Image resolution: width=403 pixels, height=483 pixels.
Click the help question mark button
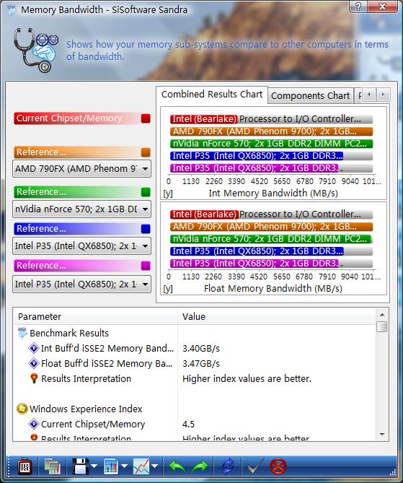coord(358,6)
